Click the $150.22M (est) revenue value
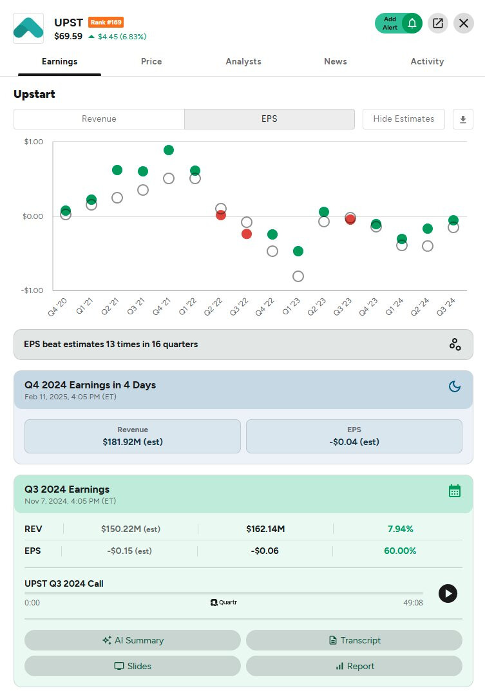 coord(130,529)
